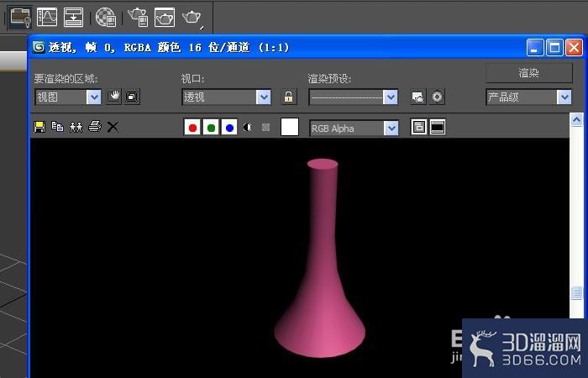Click the render window title bar app icon
Image resolution: width=588 pixels, height=378 pixels.
(x=39, y=47)
